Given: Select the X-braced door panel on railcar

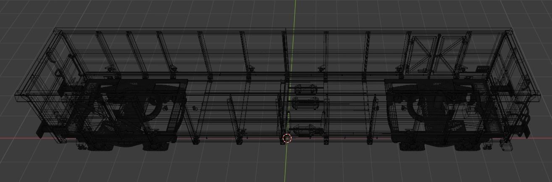Looking at the screenshot, I should click(437, 54).
